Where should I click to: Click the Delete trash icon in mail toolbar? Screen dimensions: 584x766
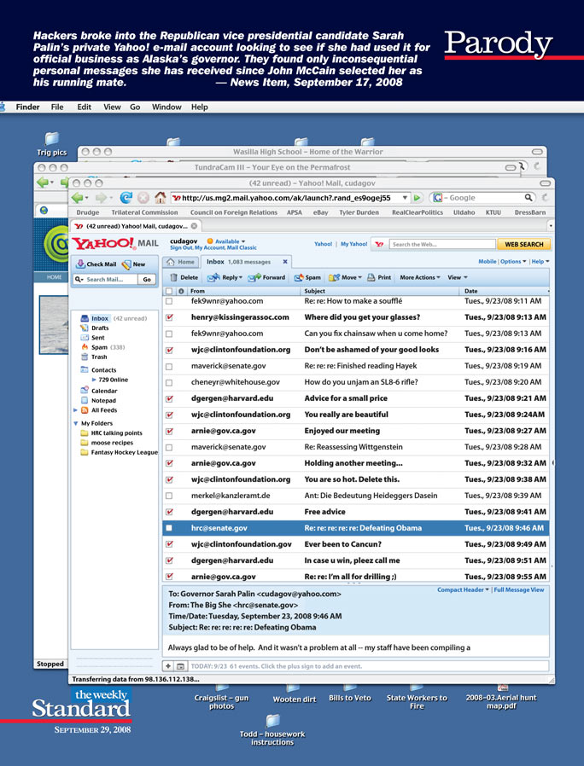pyautogui.click(x=173, y=277)
